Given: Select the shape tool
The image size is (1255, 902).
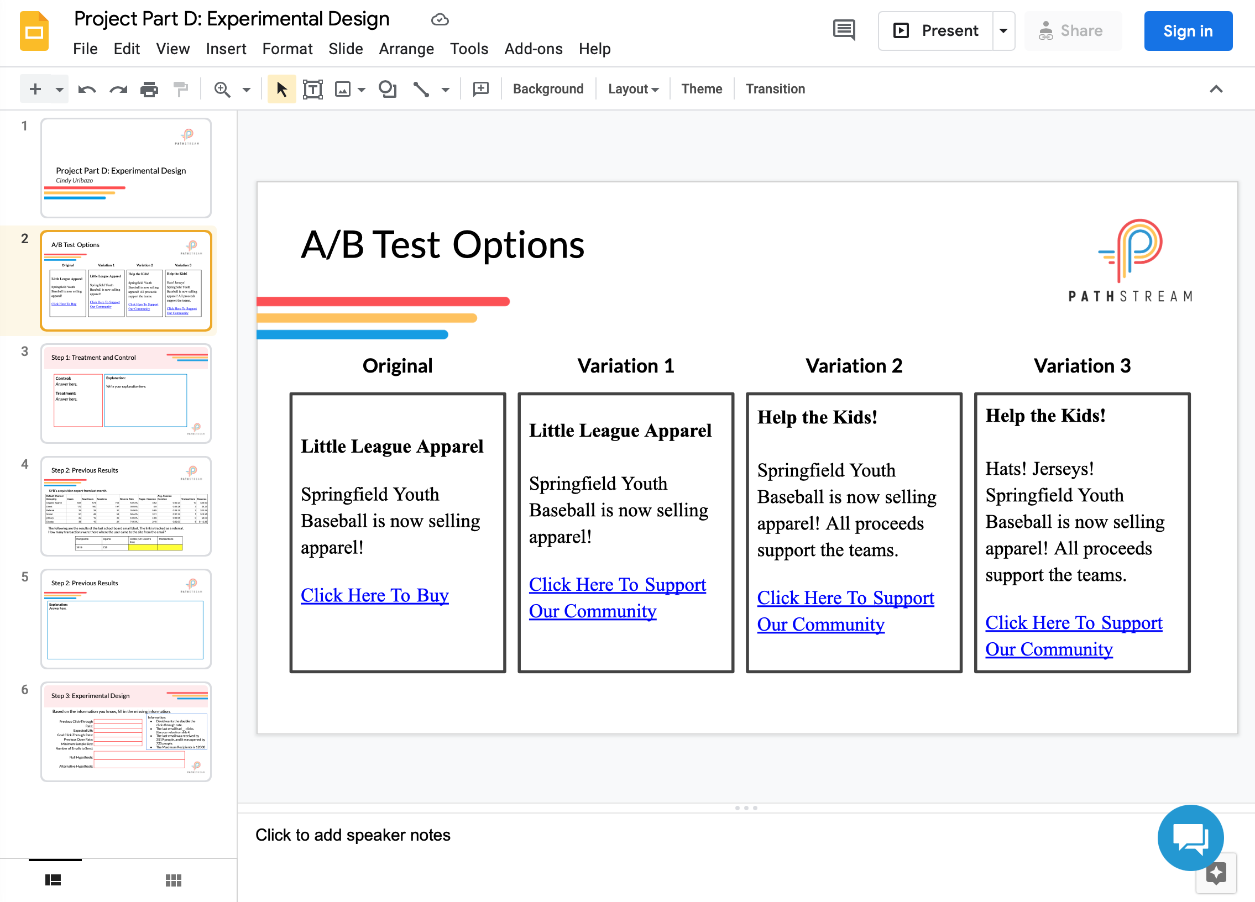Looking at the screenshot, I should 388,89.
